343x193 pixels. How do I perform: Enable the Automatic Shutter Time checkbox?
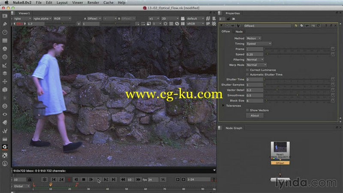[x=247, y=75]
